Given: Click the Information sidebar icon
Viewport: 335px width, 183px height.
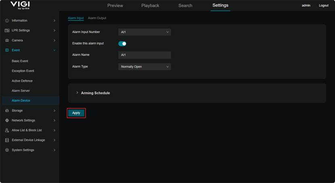Looking at the screenshot, I should pos(7,21).
